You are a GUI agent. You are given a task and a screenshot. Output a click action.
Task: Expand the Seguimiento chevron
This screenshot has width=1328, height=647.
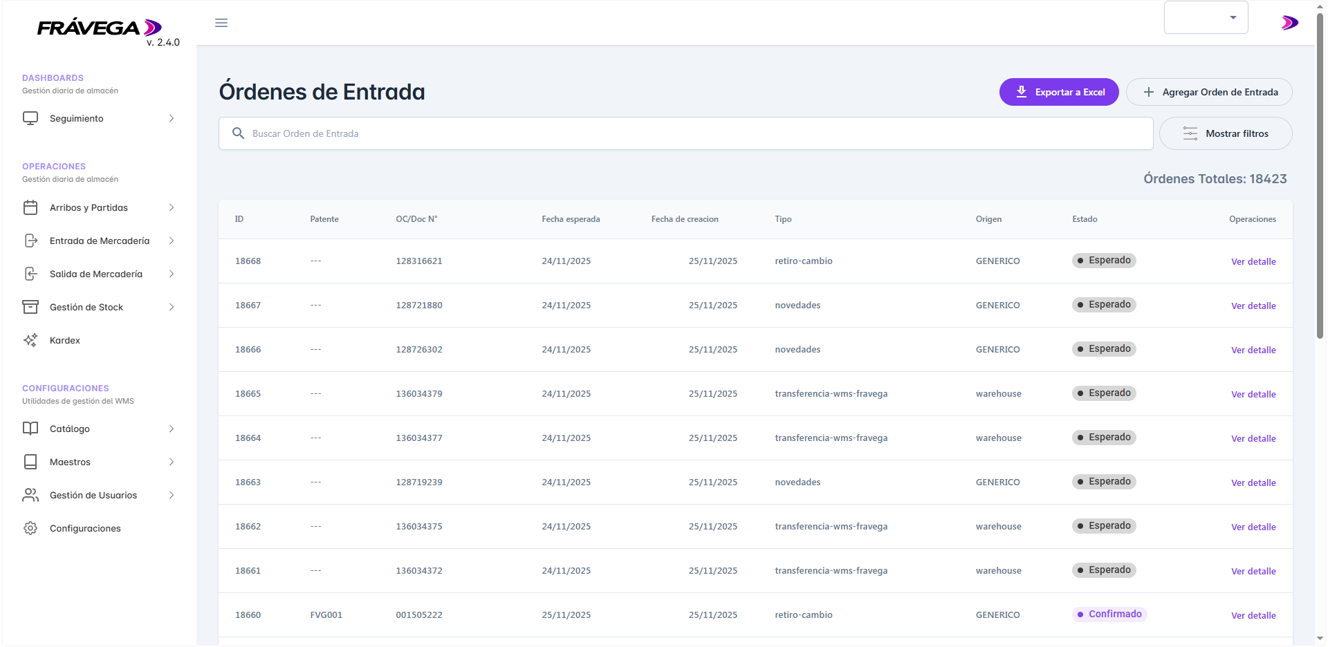(172, 118)
